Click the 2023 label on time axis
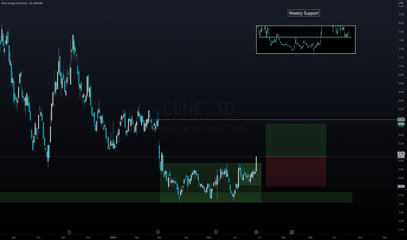This screenshot has width=407, height=240. [x=113, y=237]
